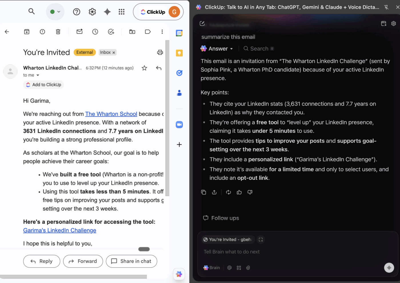This screenshot has width=400, height=283.
Task: Remove the Inbox label from the email
Action: pyautogui.click(x=114, y=52)
